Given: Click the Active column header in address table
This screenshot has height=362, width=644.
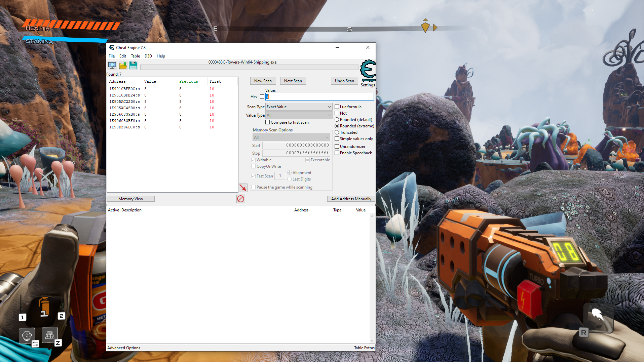Looking at the screenshot, I should [x=113, y=210].
